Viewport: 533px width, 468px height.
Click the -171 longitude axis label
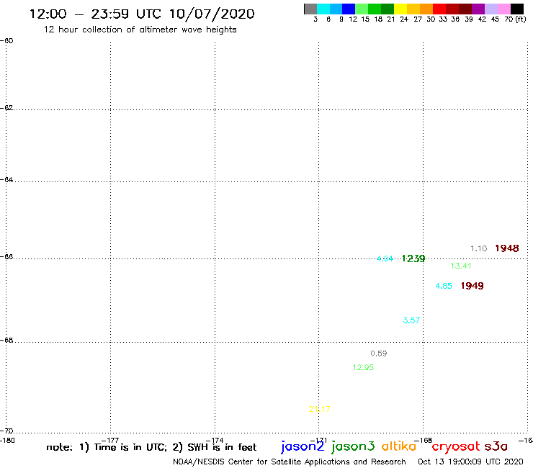pyautogui.click(x=319, y=441)
